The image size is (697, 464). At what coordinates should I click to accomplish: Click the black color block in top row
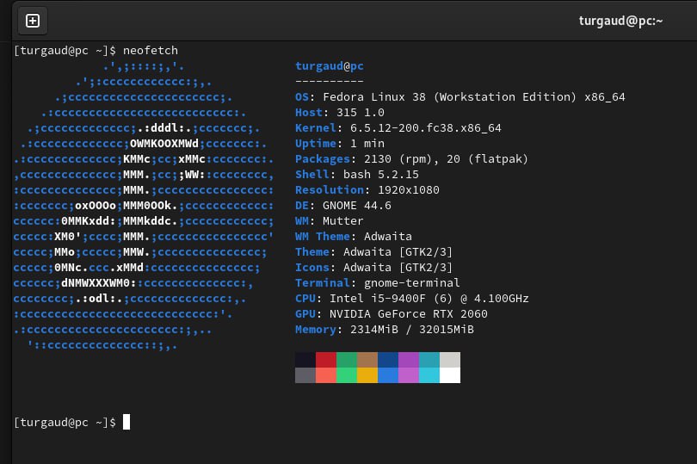tap(305, 360)
